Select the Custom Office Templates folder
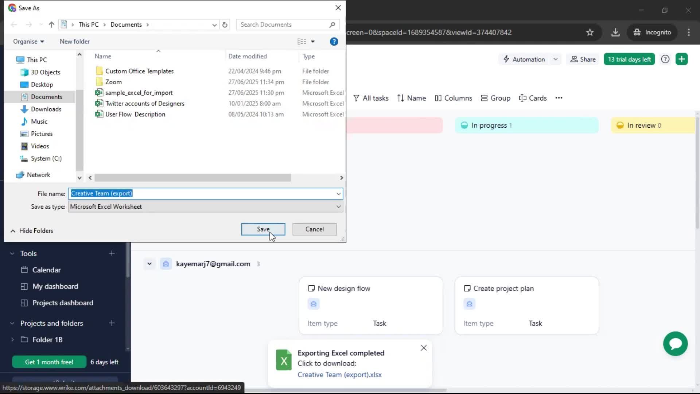 point(139,71)
